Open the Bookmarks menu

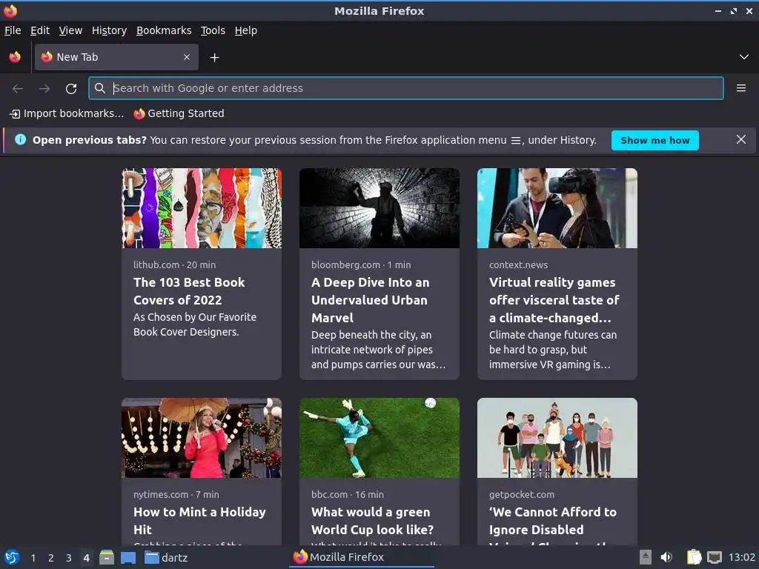[x=164, y=30]
